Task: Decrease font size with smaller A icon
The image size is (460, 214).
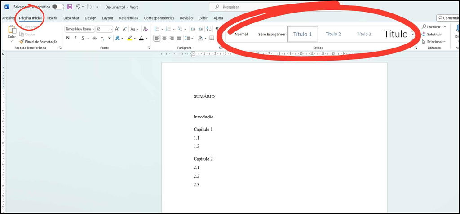Action: pyautogui.click(x=124, y=29)
